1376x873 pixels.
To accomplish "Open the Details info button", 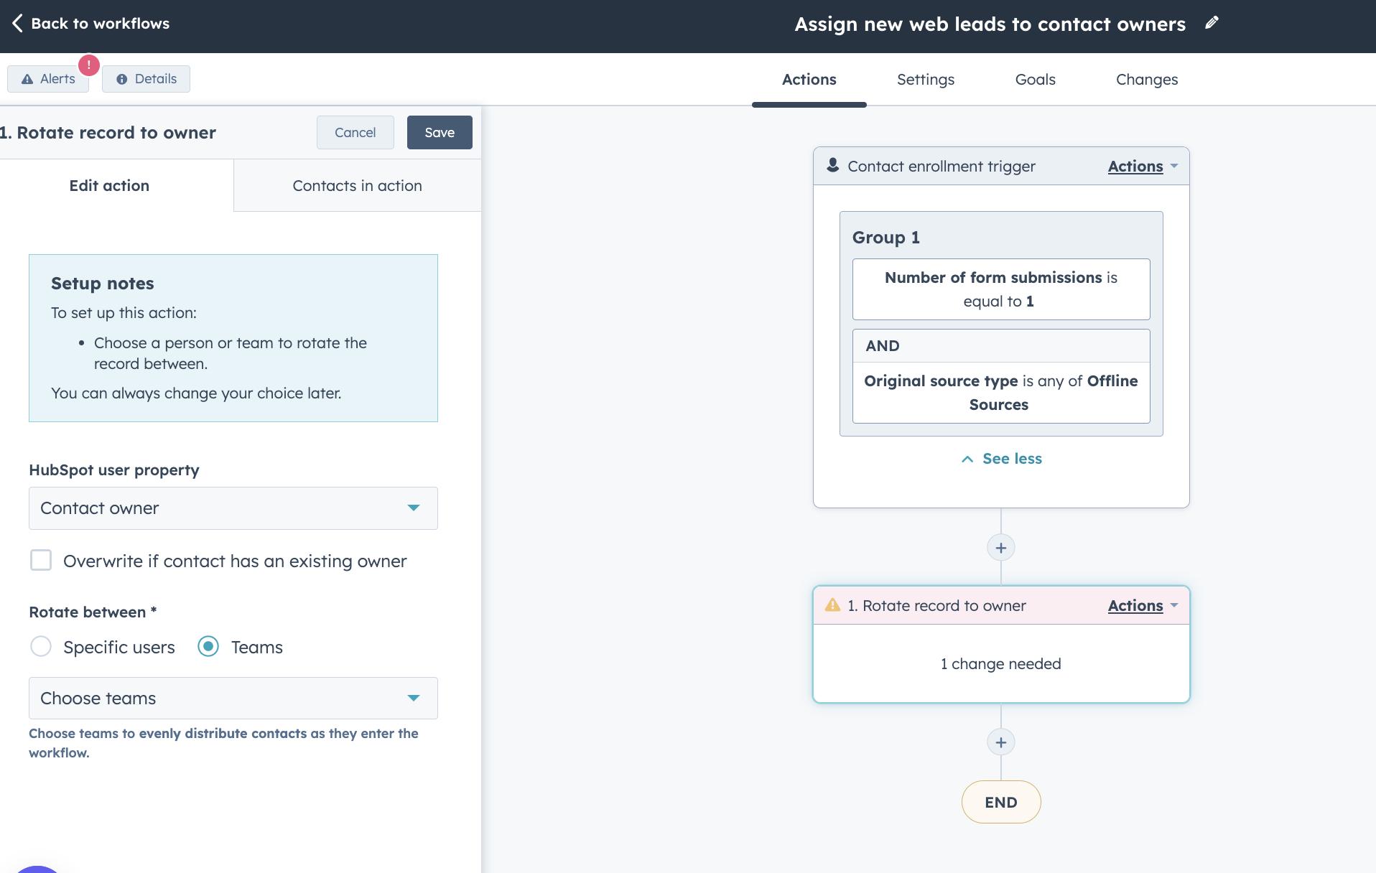I will click(146, 79).
